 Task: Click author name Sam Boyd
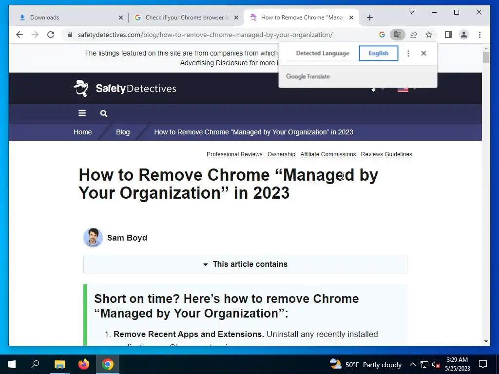(127, 238)
